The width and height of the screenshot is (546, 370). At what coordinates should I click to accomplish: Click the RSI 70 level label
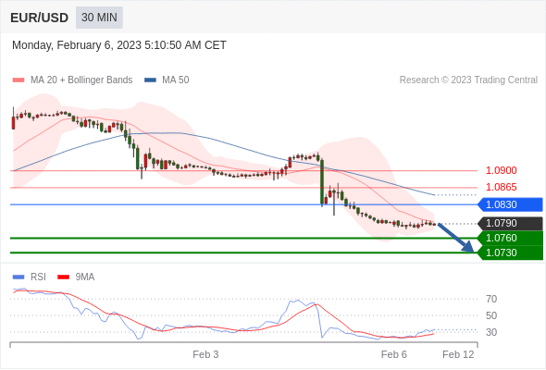point(491,299)
